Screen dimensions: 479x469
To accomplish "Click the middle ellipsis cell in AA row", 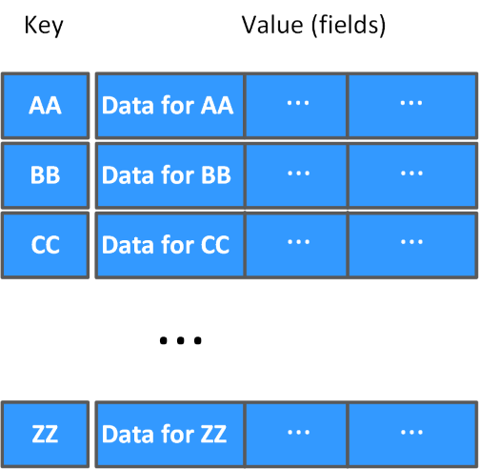I will (x=296, y=106).
